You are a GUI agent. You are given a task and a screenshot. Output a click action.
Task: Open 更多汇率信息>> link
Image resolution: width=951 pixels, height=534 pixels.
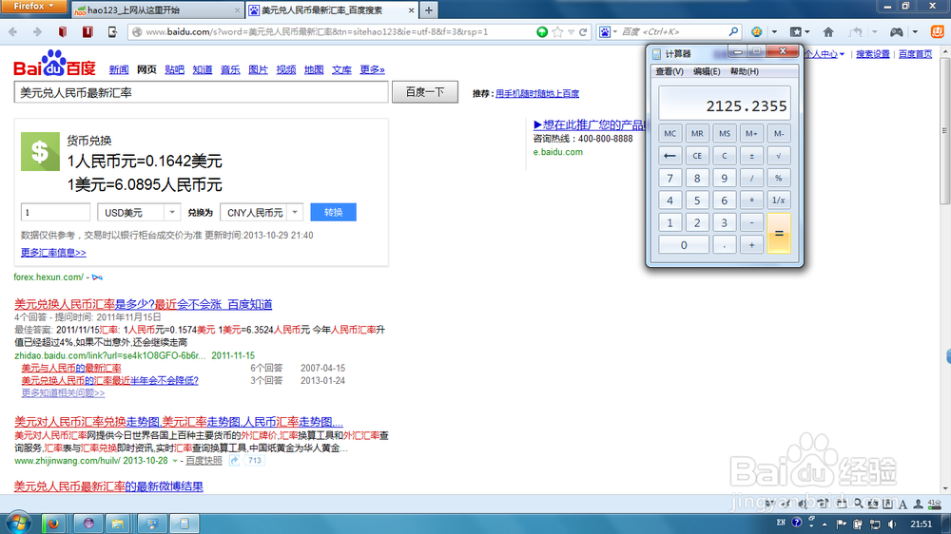53,252
